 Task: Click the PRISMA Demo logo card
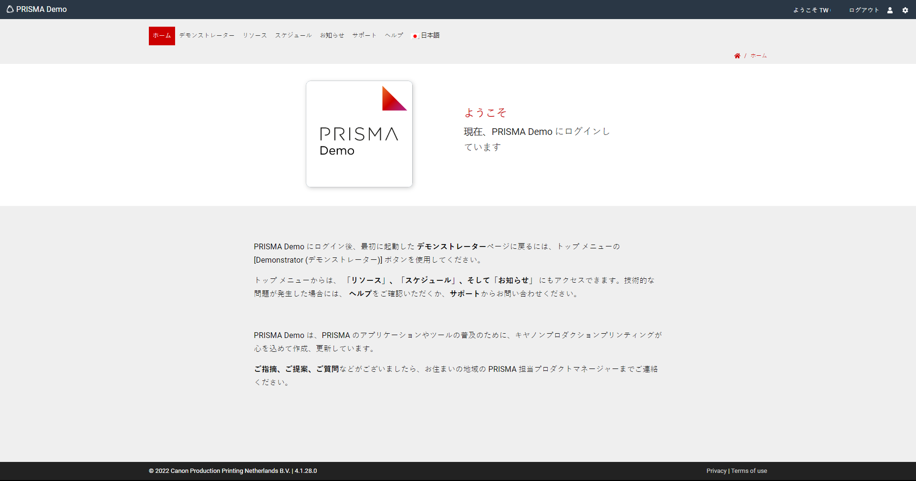coord(359,134)
